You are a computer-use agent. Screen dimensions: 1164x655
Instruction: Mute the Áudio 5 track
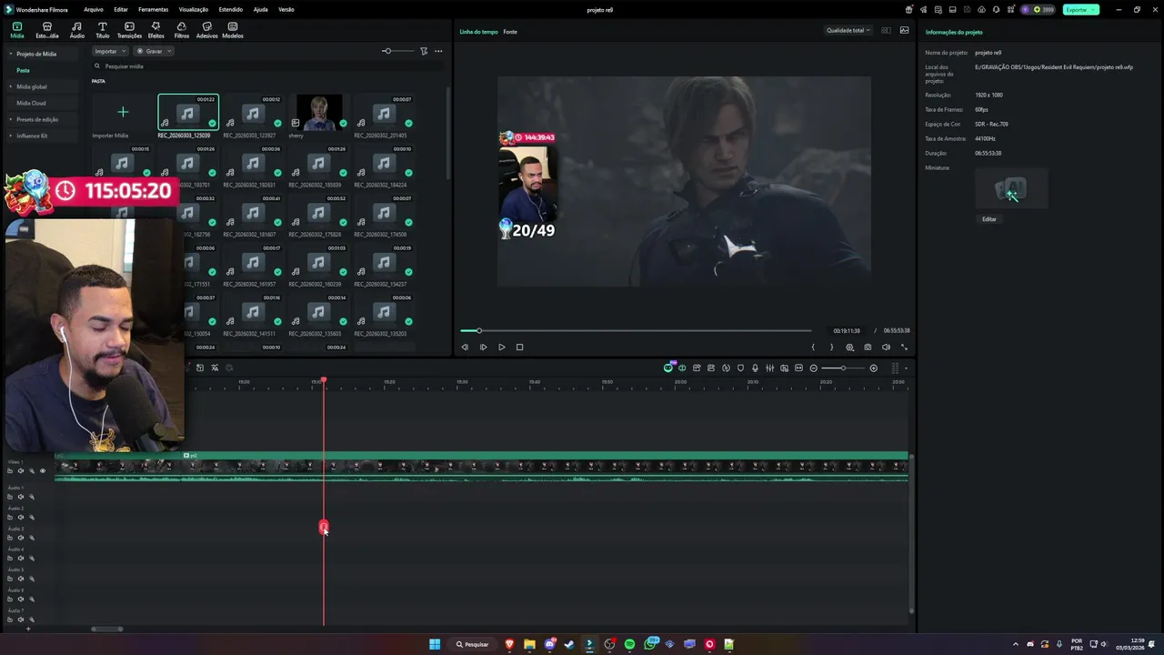[x=21, y=579]
